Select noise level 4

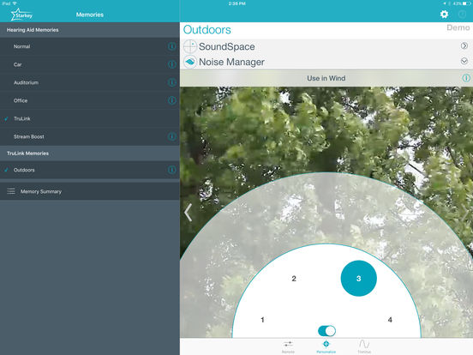click(390, 320)
